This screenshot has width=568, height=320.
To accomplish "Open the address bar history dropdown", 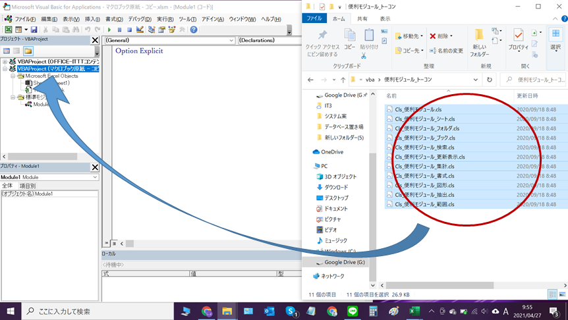I will click(476, 80).
